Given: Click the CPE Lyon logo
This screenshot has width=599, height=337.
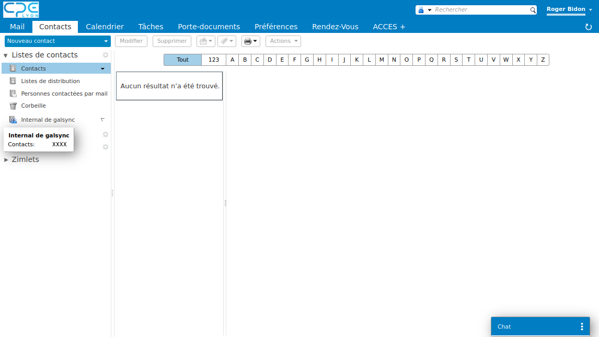Looking at the screenshot, I should [21, 9].
